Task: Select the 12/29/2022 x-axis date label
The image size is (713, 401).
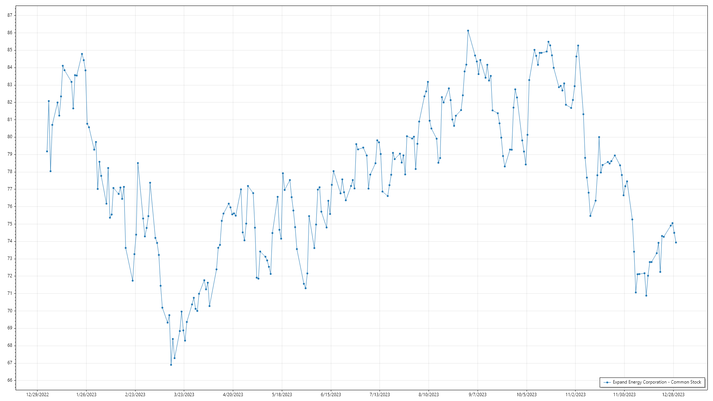Action: pyautogui.click(x=38, y=395)
